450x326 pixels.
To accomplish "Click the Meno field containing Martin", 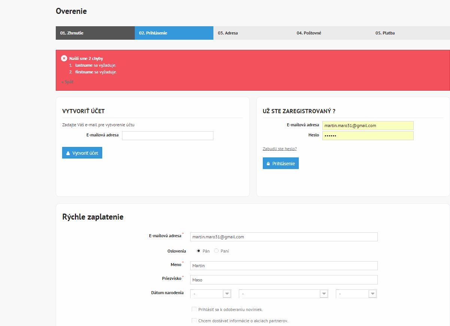I will coord(284,266).
